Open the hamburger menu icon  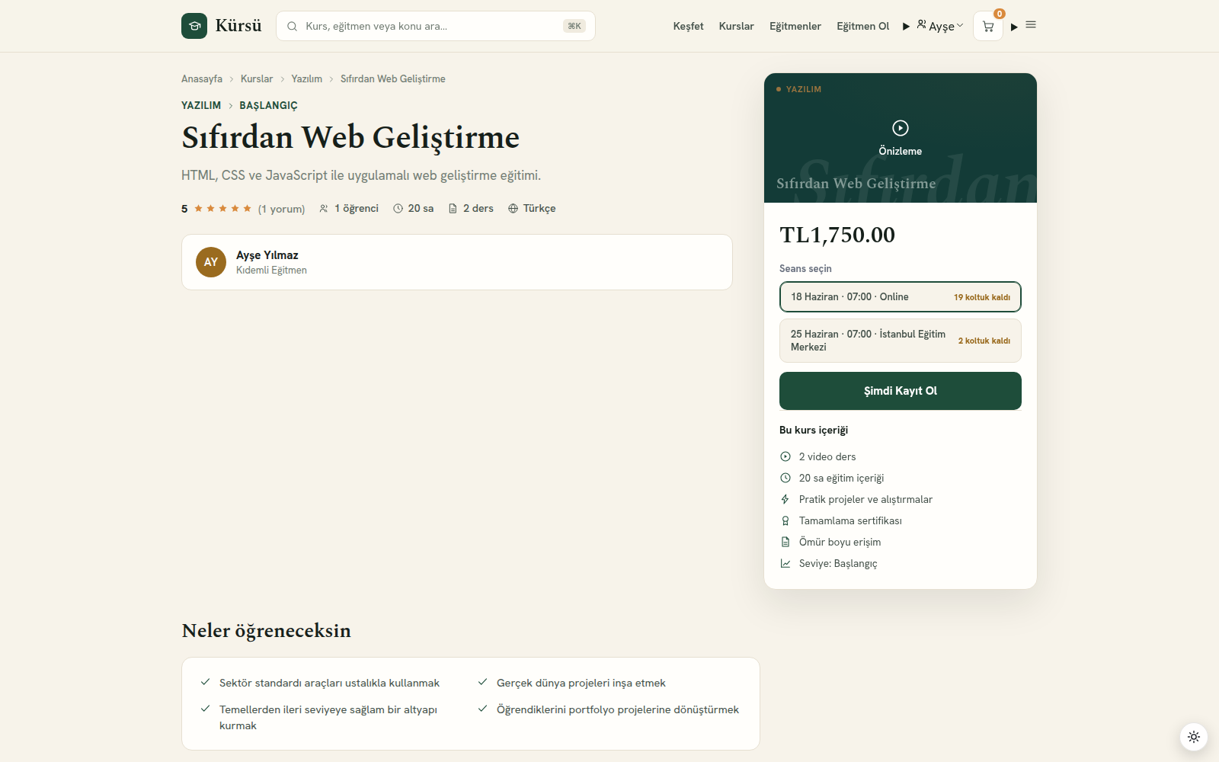coord(1031,25)
